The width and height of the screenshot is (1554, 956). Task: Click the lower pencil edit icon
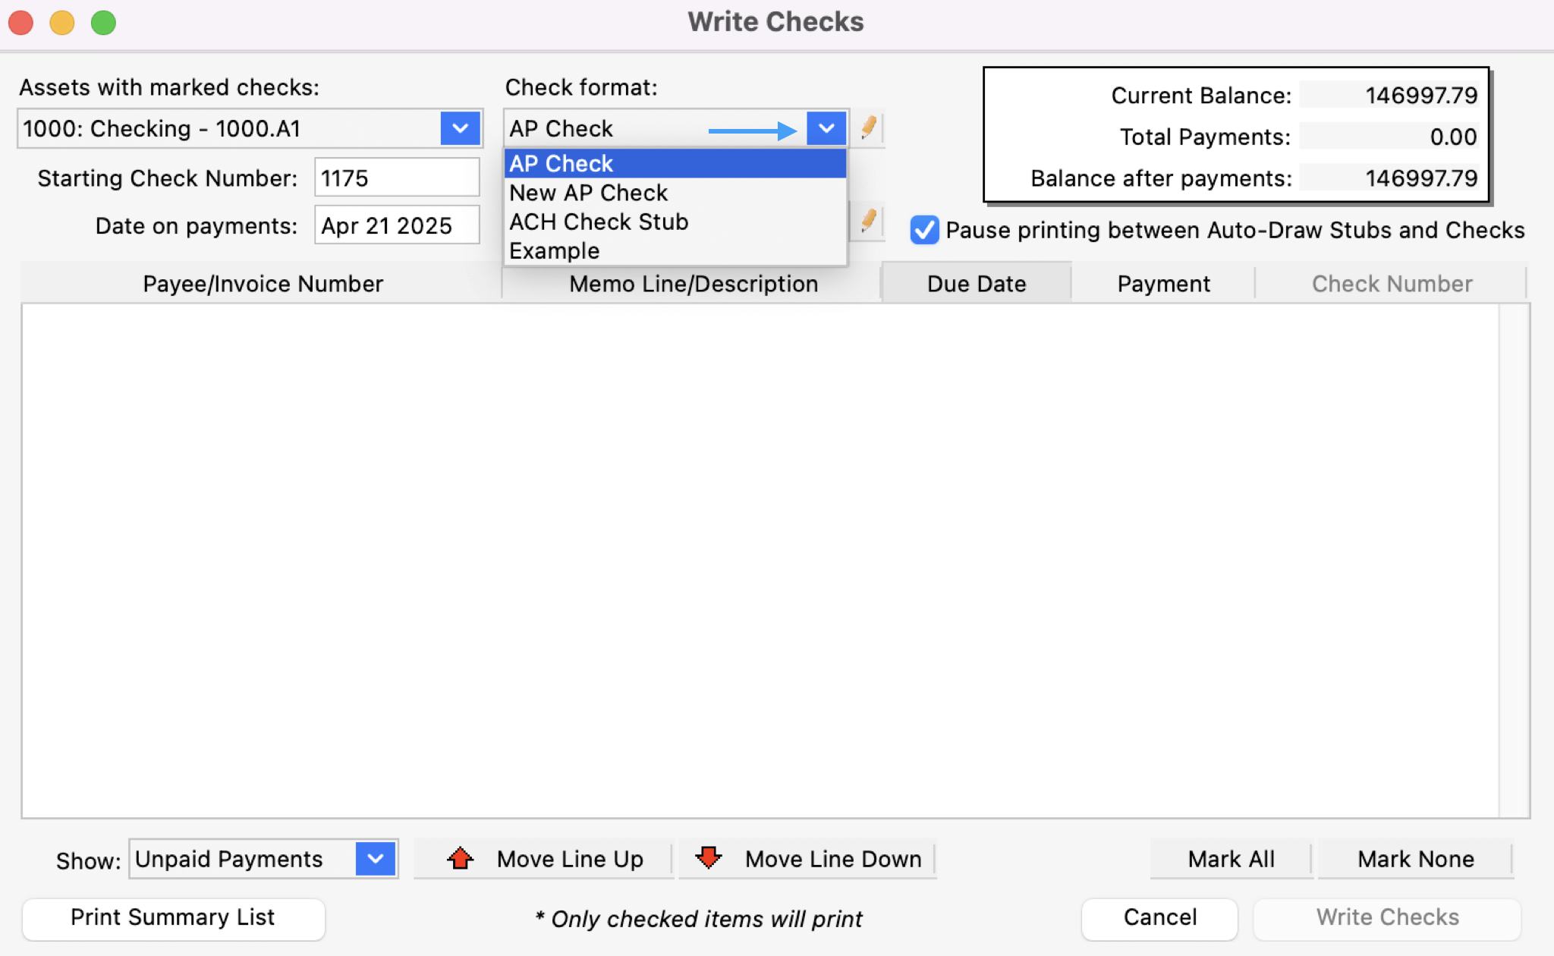pyautogui.click(x=869, y=222)
